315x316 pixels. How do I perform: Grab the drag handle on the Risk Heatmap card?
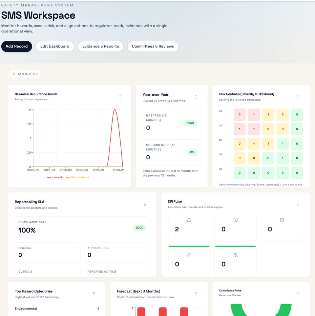coord(298,97)
